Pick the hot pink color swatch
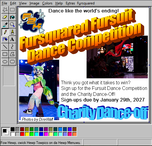The width and height of the screenshot is (152, 146). pos(70,134)
